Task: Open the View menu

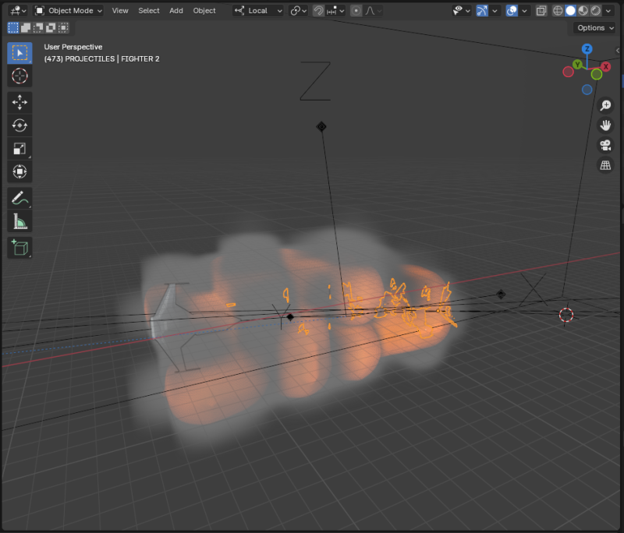Action: 120,11
